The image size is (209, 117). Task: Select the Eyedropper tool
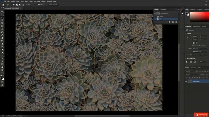[x=2, y=29]
